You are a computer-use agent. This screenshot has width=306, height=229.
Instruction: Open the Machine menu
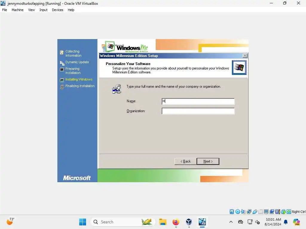(x=17, y=10)
